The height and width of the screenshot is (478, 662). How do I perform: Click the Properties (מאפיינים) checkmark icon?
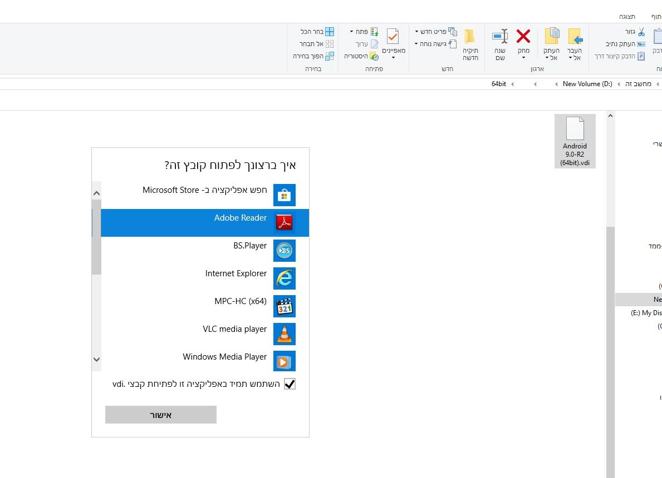click(x=393, y=36)
